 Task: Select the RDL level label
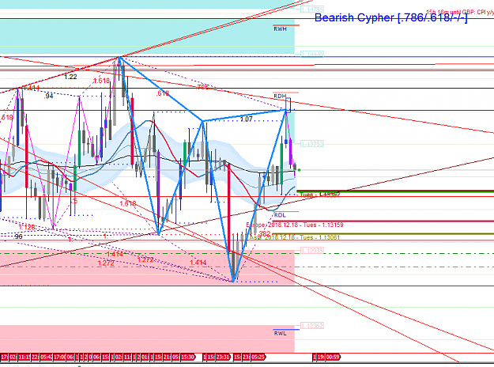[x=280, y=215]
